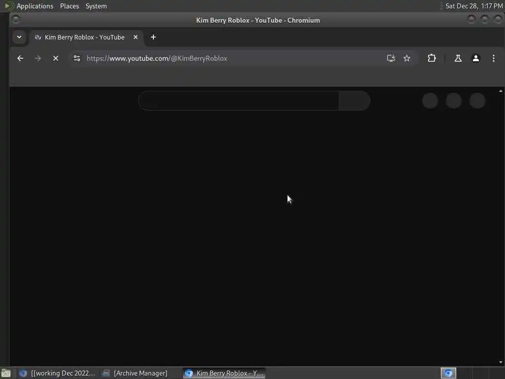
Task: Click the clock showing Sat Dec 28
Action: point(474,6)
